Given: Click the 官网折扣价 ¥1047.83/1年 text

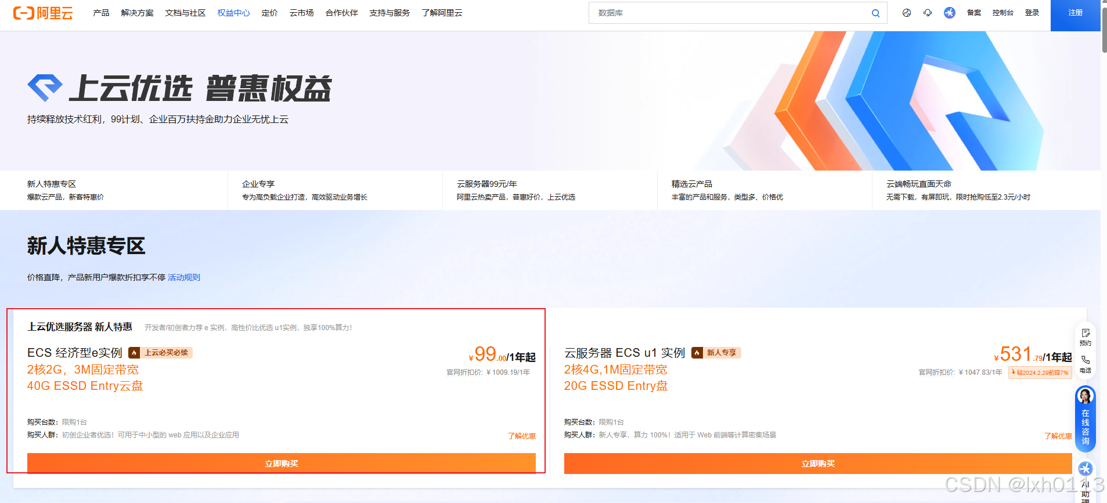Looking at the screenshot, I should (x=960, y=372).
